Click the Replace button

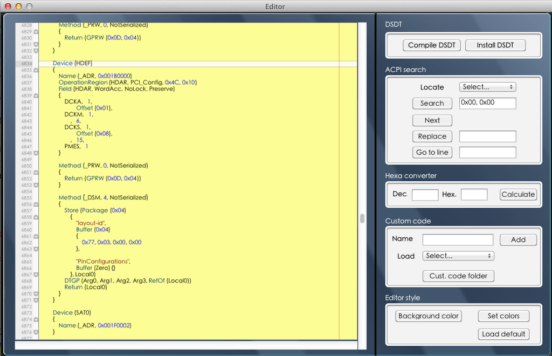coord(432,136)
